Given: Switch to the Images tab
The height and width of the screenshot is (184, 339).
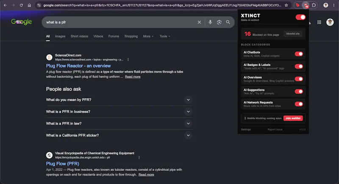Looking at the screenshot, I should coord(60,36).
